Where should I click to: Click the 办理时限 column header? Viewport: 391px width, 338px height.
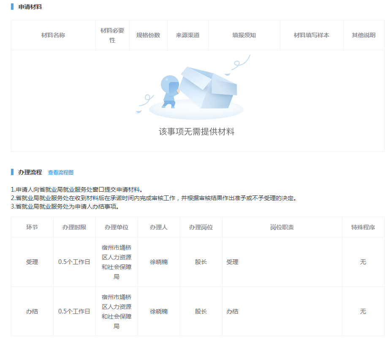tap(74, 227)
